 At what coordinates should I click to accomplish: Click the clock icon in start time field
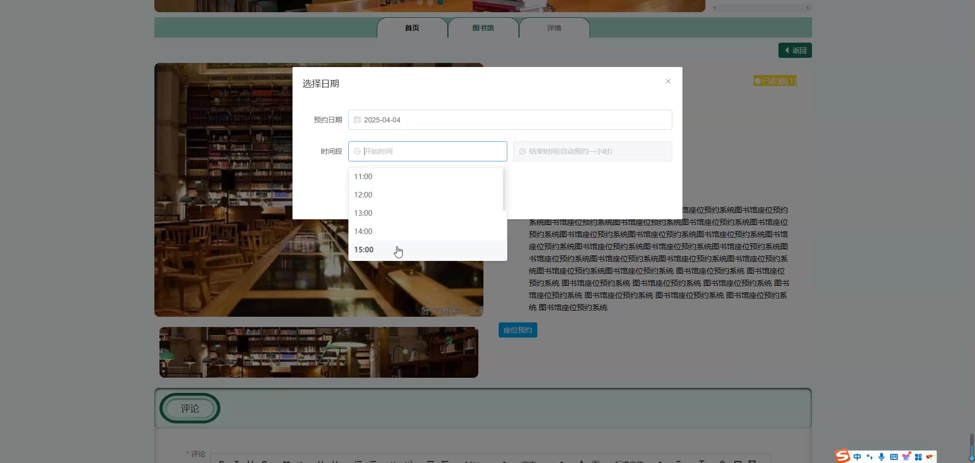357,151
